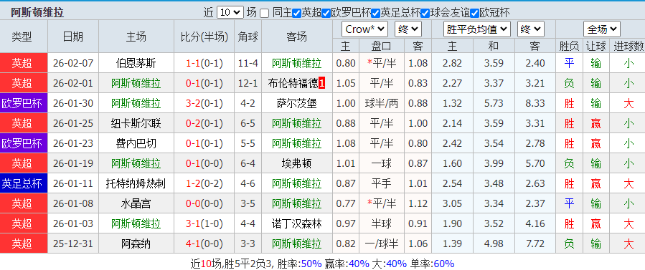Image resolution: width=645 pixels, height=270 pixels.
Task: Click date 26-01-08 in 水晶宫 row
Action: tap(73, 203)
